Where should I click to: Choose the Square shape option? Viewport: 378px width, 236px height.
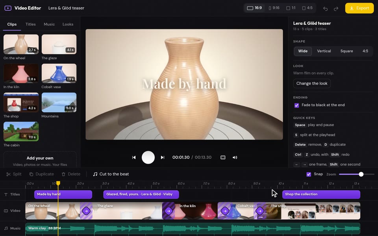346,51
